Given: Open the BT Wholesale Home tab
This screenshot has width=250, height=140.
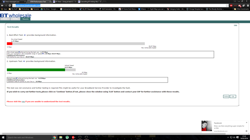Looking at the screenshot, I should [x=5, y=19].
